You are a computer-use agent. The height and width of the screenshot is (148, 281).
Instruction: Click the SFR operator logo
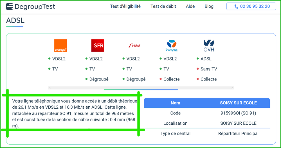coord(98,46)
